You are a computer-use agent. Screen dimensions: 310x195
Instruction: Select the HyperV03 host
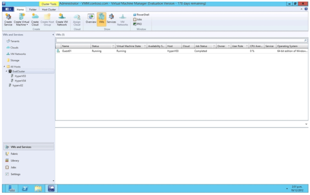point(18,76)
